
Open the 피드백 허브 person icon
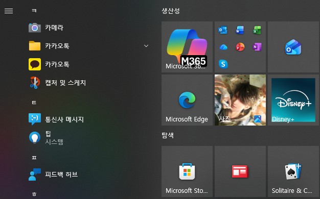35,175
